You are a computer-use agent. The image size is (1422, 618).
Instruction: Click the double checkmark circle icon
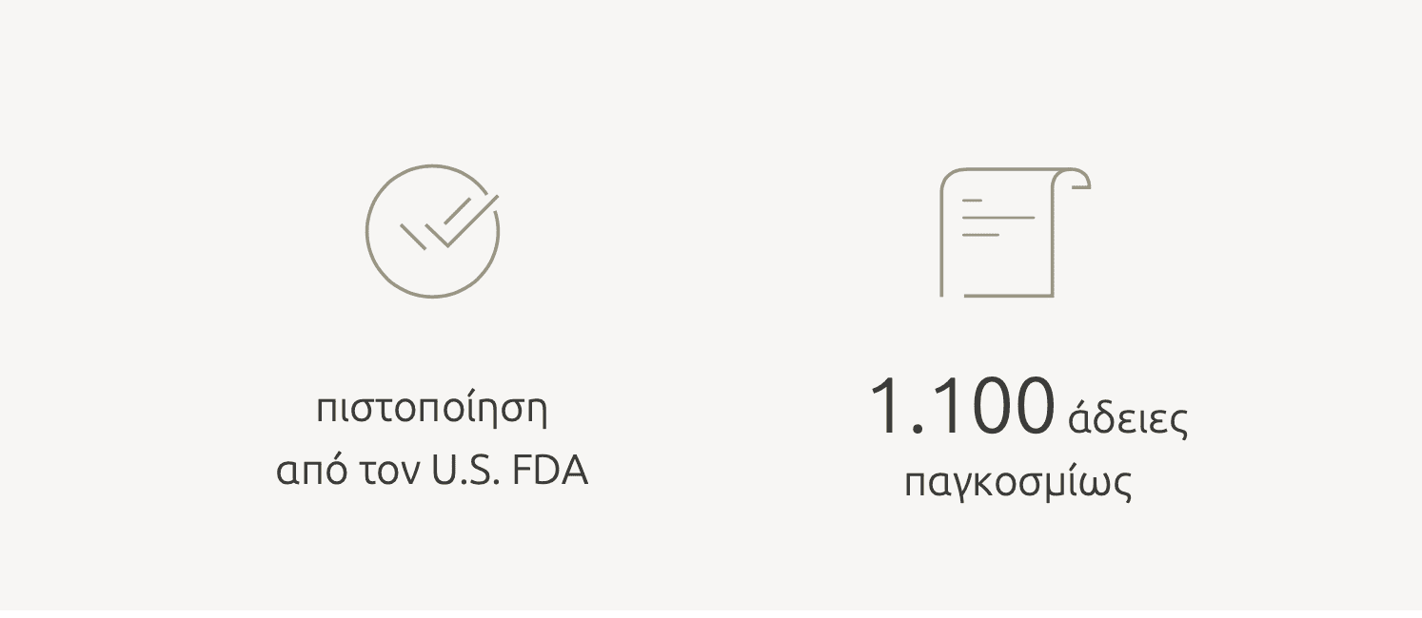point(432,231)
